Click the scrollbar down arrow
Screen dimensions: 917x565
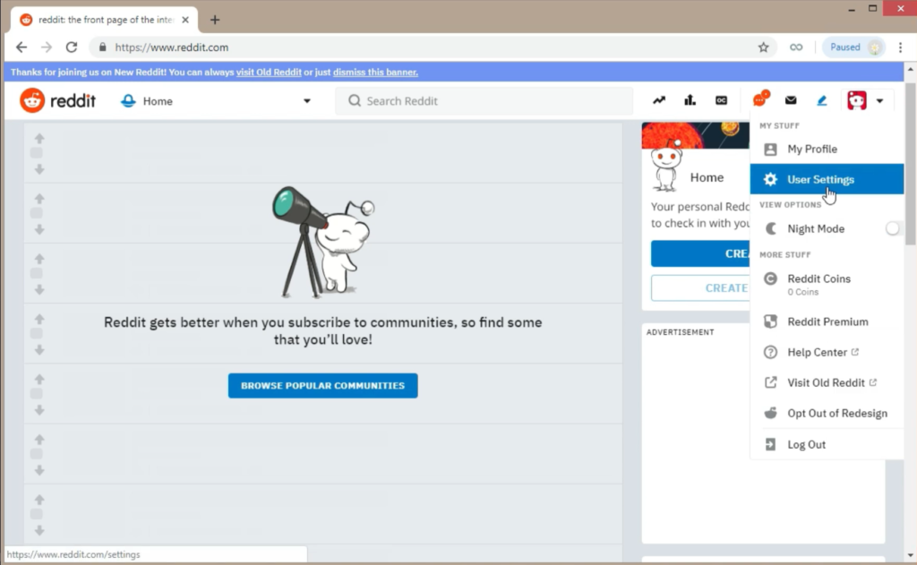(911, 555)
